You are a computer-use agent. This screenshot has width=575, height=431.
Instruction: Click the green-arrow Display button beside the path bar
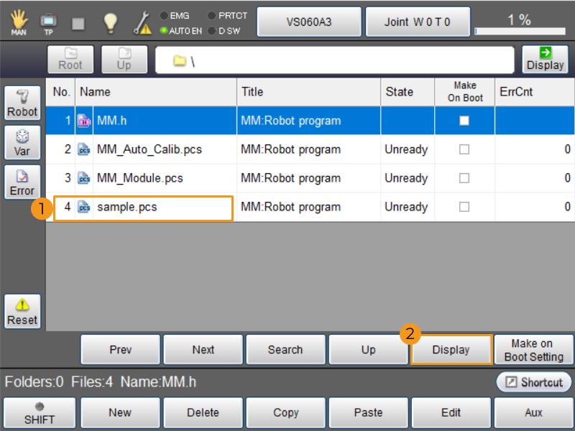[x=545, y=60]
